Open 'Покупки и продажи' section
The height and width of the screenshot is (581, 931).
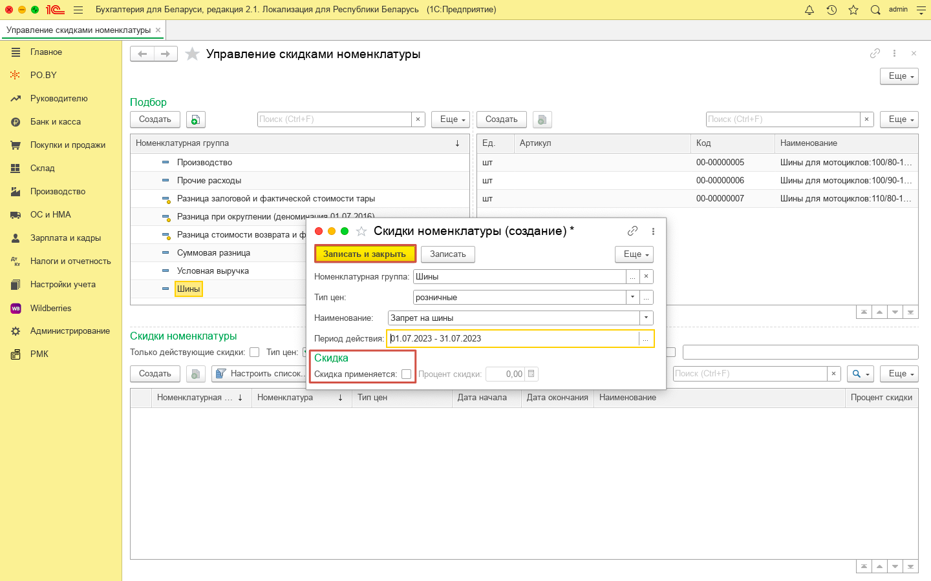coord(67,145)
